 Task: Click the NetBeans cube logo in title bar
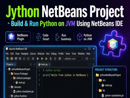coord(7,49)
